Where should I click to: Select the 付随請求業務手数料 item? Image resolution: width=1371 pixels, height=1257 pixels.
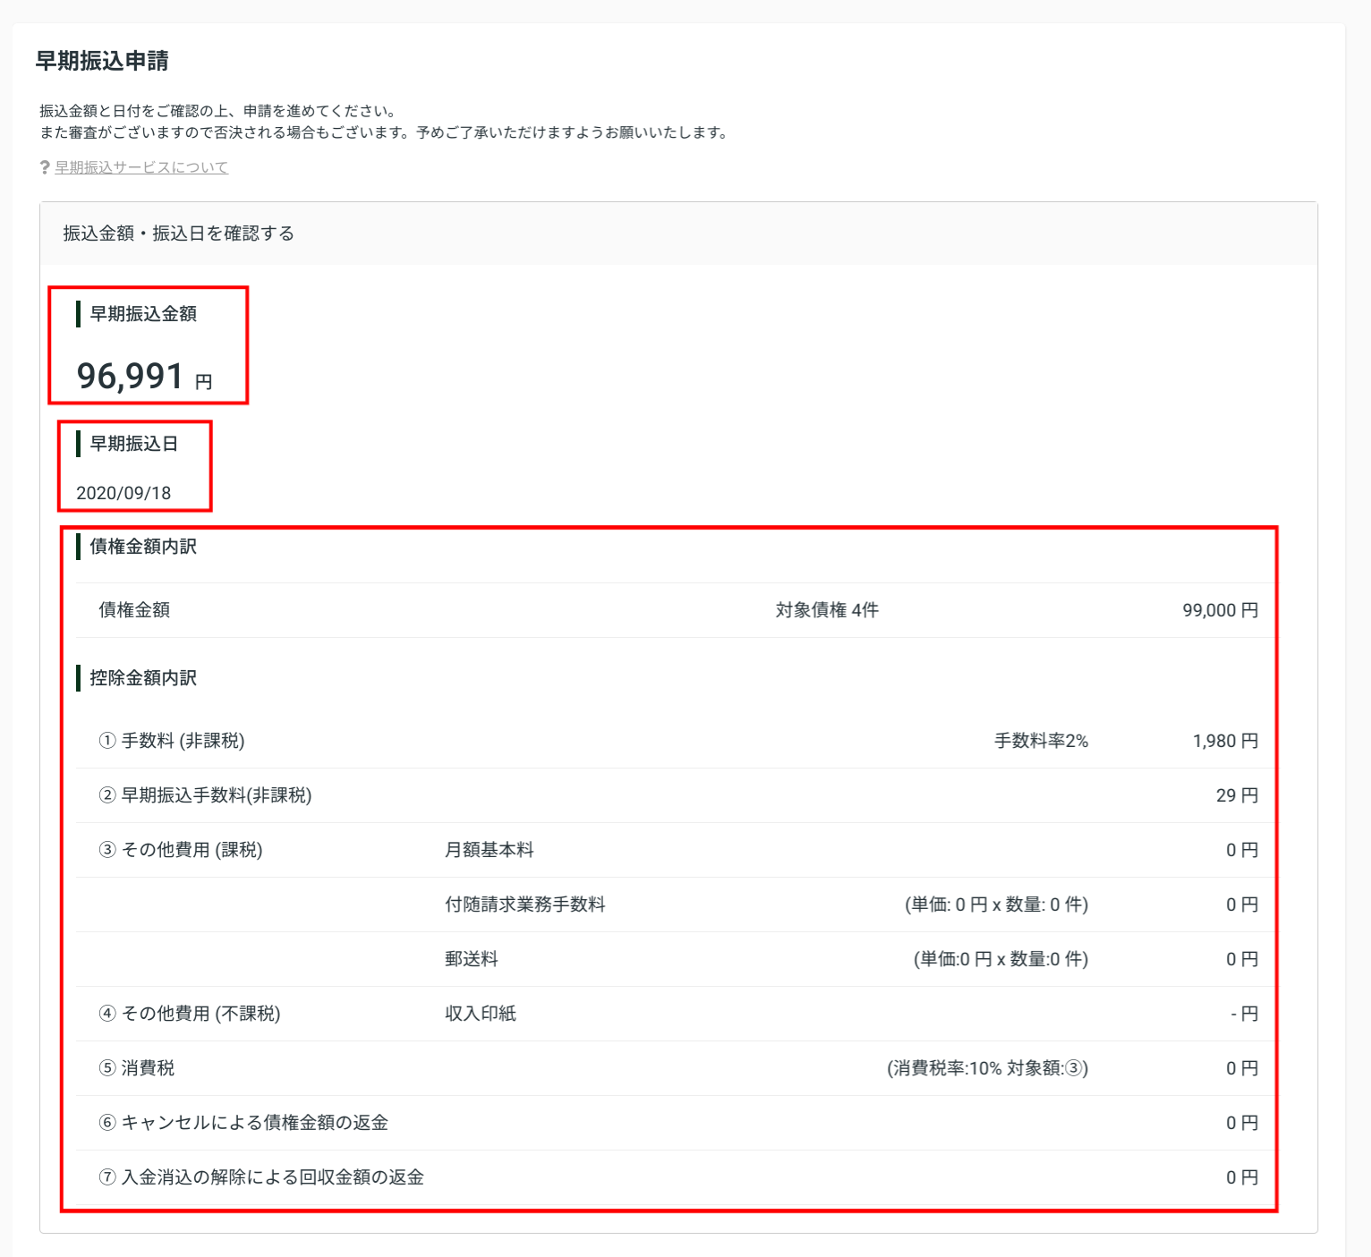pyautogui.click(x=525, y=905)
